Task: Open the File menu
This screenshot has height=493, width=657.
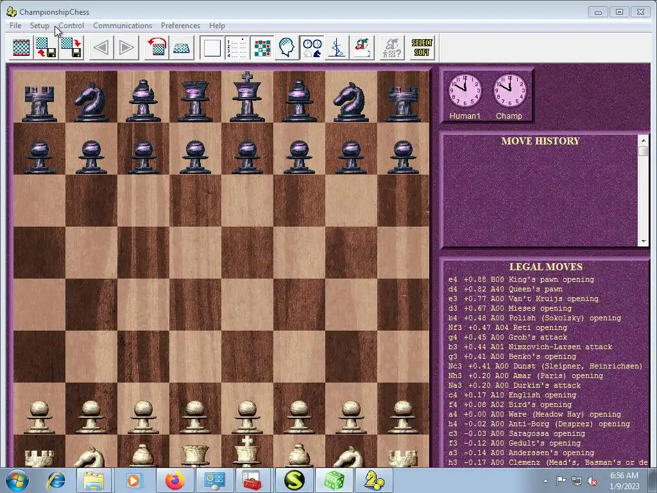Action: click(15, 26)
